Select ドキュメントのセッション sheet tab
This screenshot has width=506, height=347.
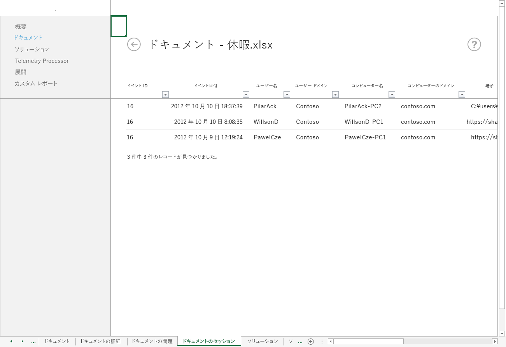pos(209,341)
